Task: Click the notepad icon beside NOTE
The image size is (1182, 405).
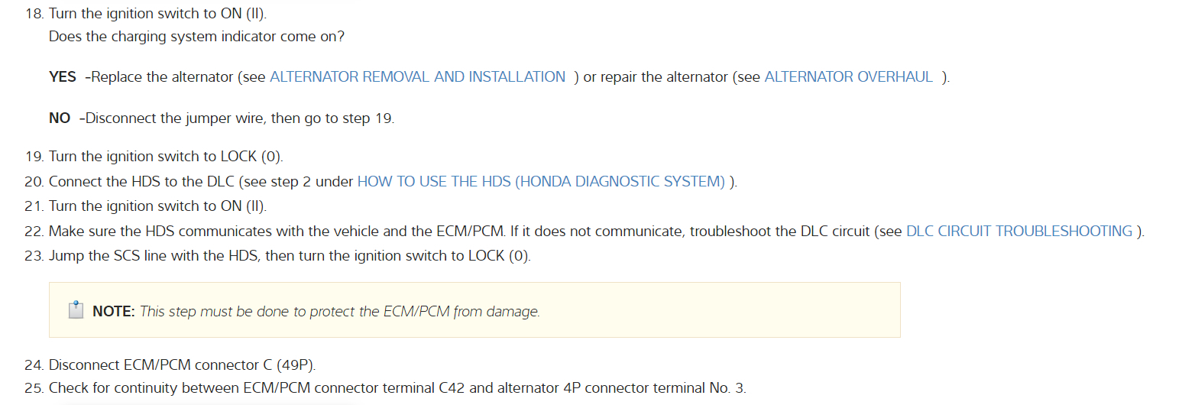Action: click(x=76, y=310)
